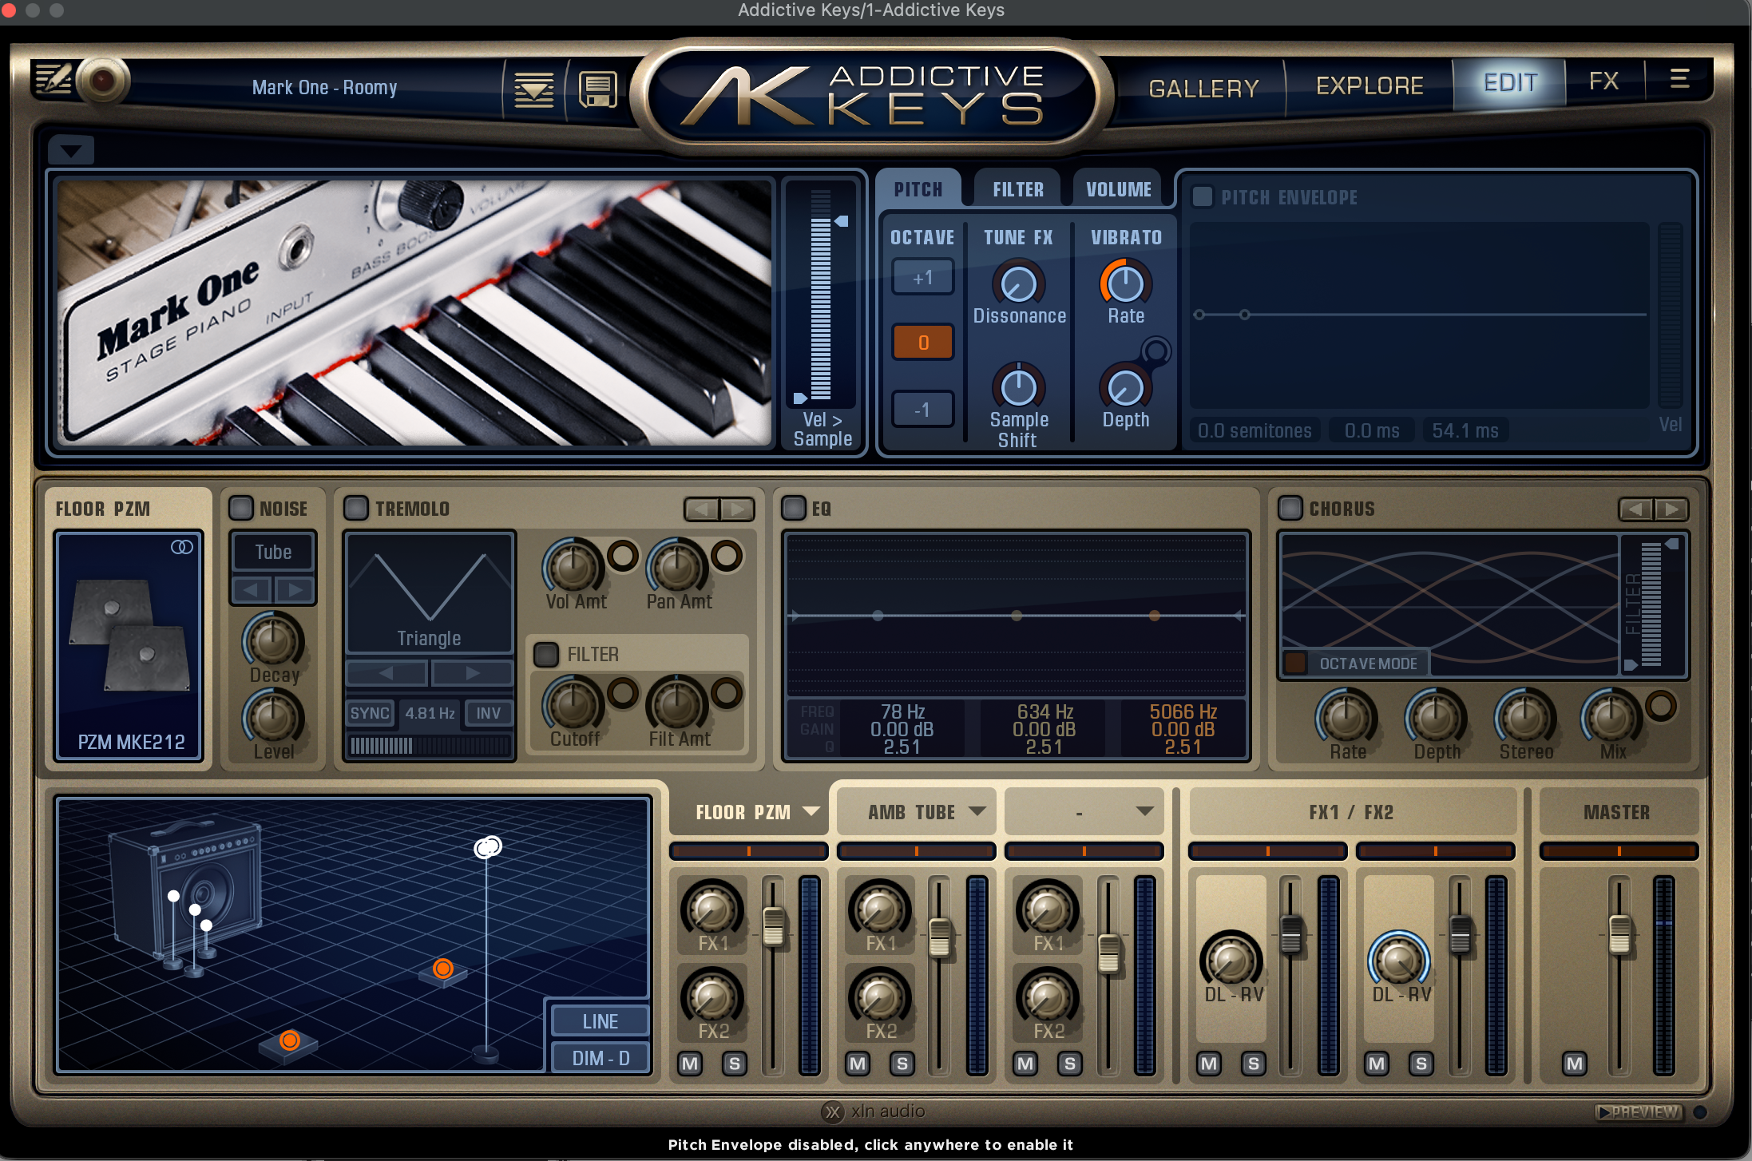Select next chorus preset arrow
Viewport: 1752px width, 1161px height.
[x=1671, y=509]
